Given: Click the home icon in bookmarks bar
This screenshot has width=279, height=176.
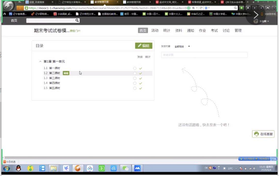Looking at the screenshot, I should point(4,14).
